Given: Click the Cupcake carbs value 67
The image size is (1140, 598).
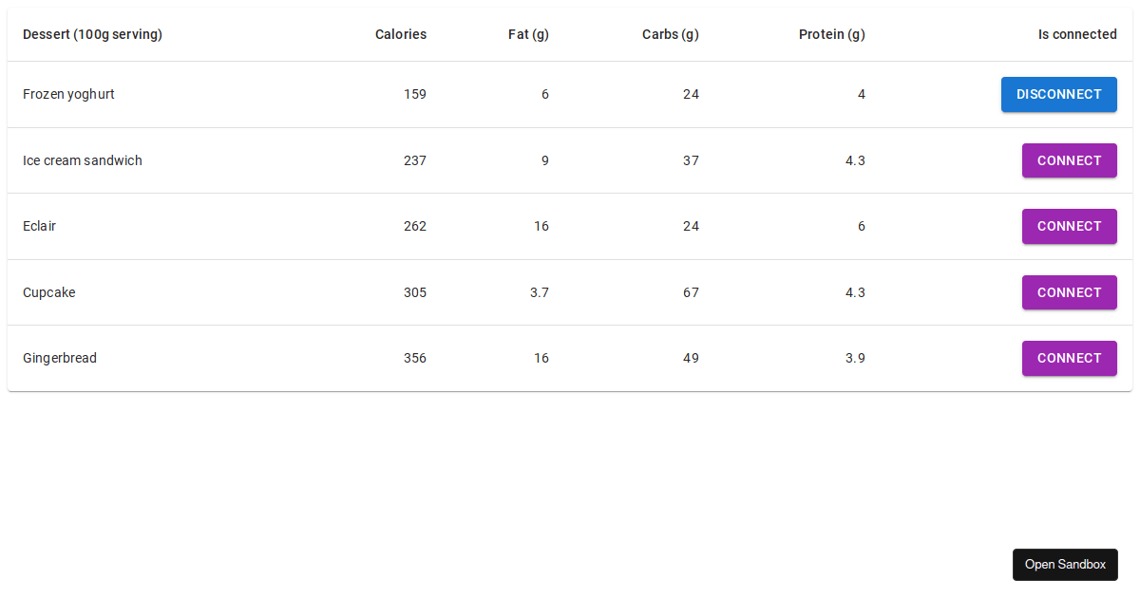Looking at the screenshot, I should click(x=691, y=292).
